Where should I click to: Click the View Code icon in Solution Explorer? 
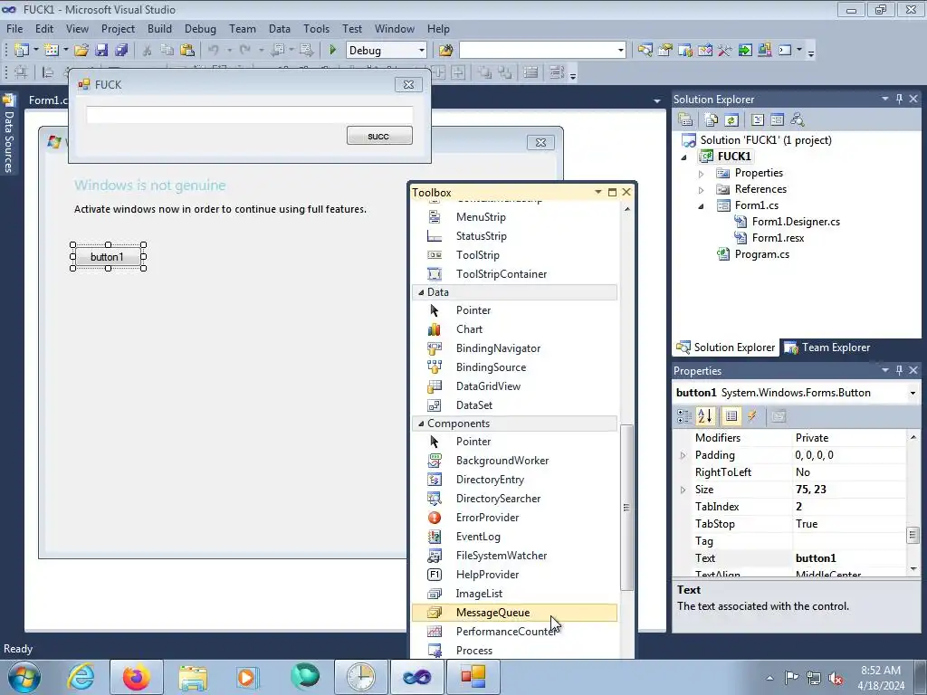758,120
